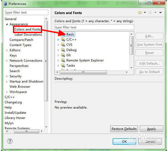Focus the Colors and Fonts filter field

tap(94, 27)
